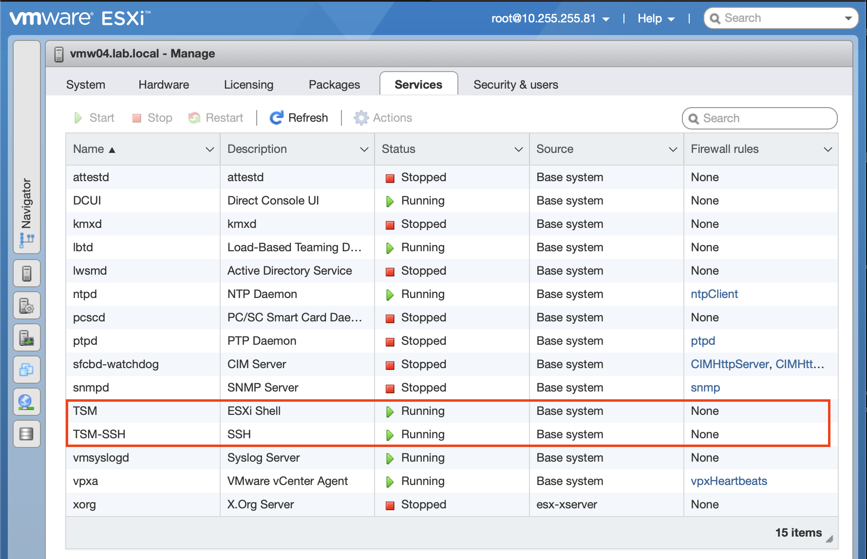This screenshot has height=559, width=867.
Task: Refresh the services list
Action: pyautogui.click(x=299, y=118)
